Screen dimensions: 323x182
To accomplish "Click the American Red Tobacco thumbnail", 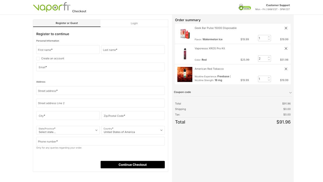I will coord(185,74).
